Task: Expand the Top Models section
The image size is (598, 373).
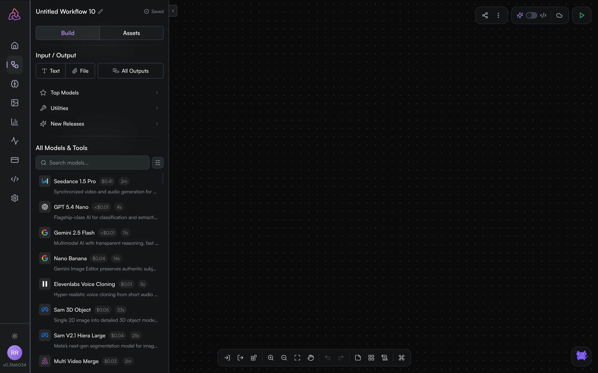Action: pyautogui.click(x=100, y=93)
